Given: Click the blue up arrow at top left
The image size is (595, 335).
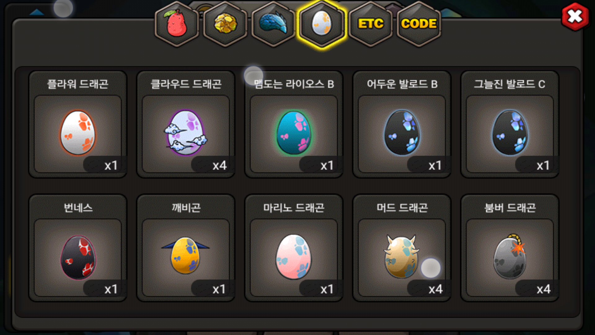Looking at the screenshot, I should [37, 12].
